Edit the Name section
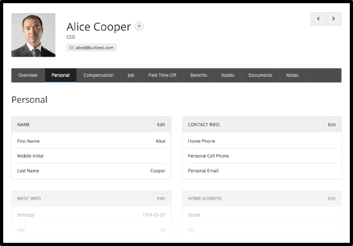353x246 pixels. 161,124
